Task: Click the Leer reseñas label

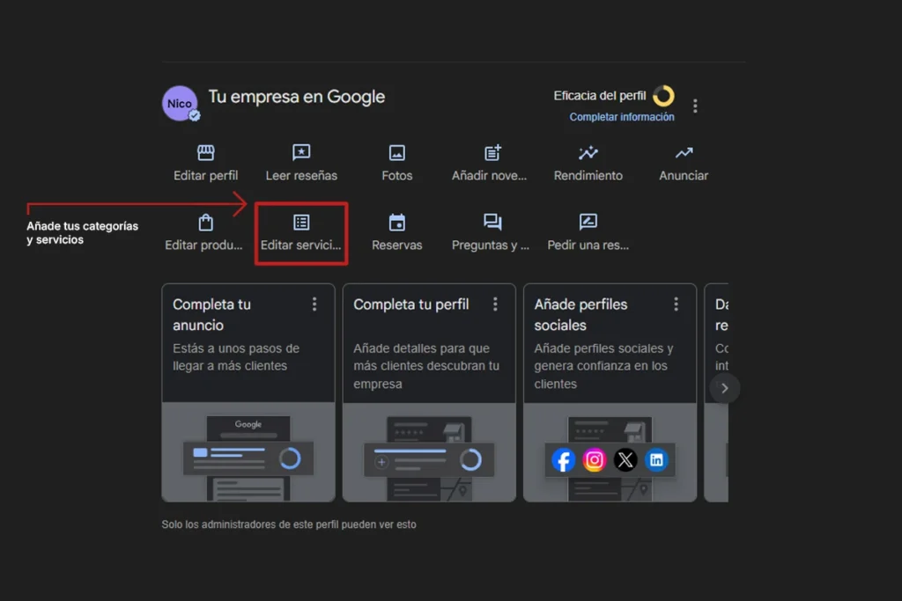Action: click(301, 176)
